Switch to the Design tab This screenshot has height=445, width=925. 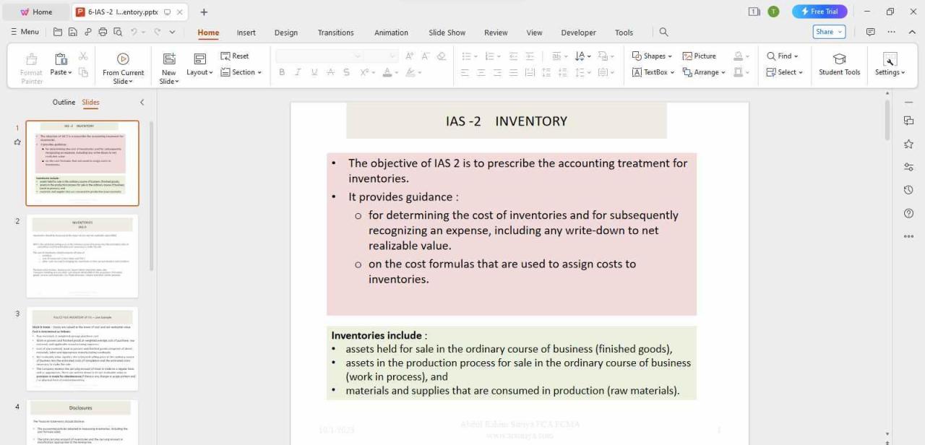click(x=286, y=33)
